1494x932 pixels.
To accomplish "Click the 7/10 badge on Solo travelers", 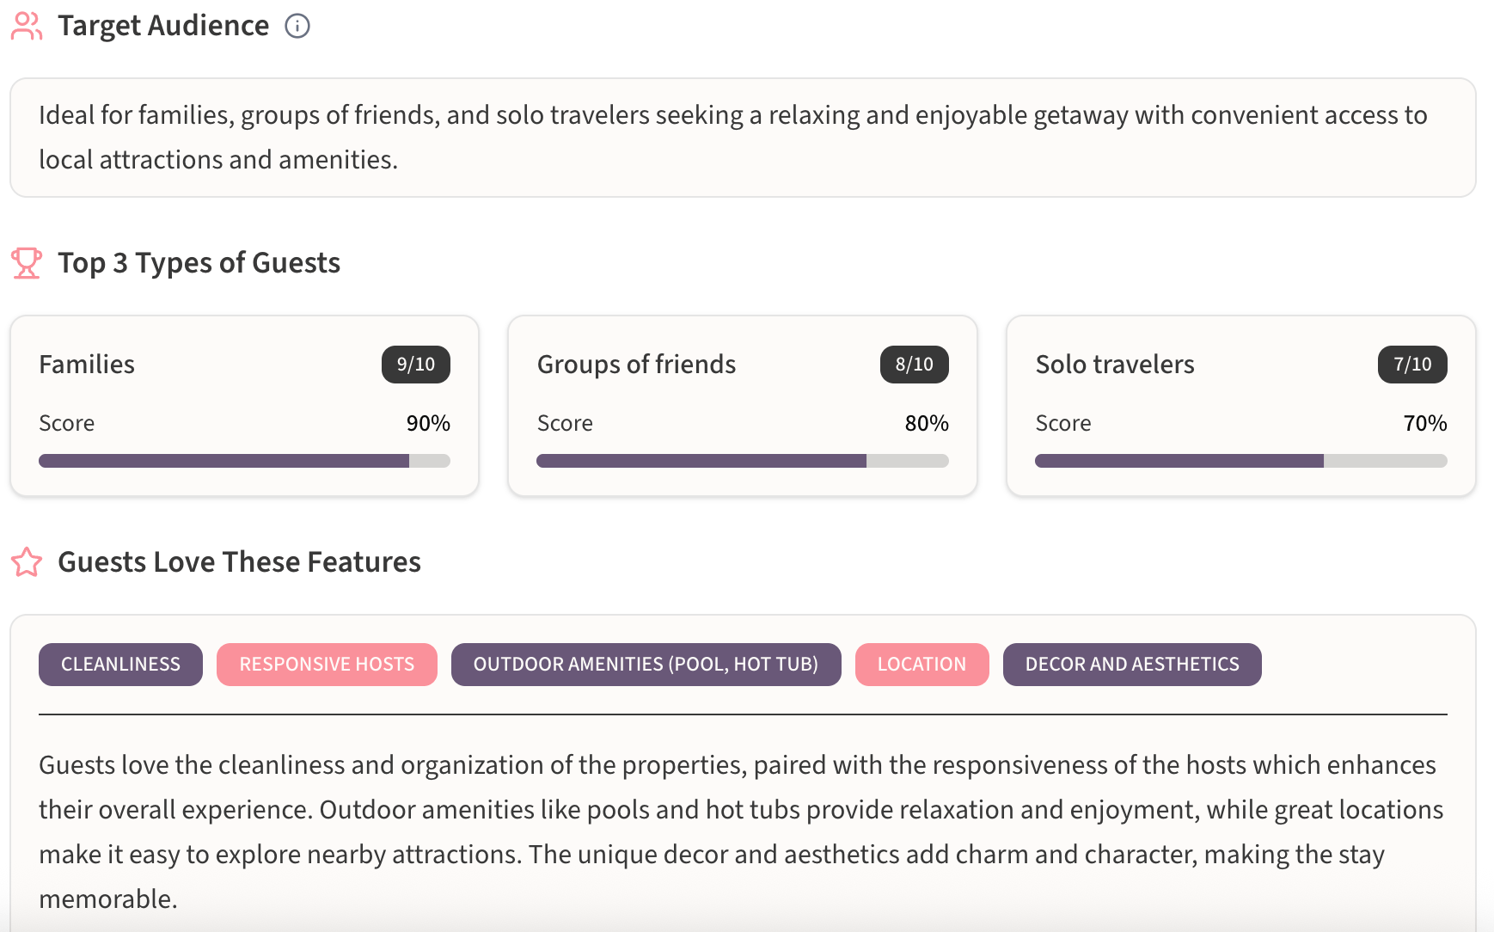I will 1411,365.
